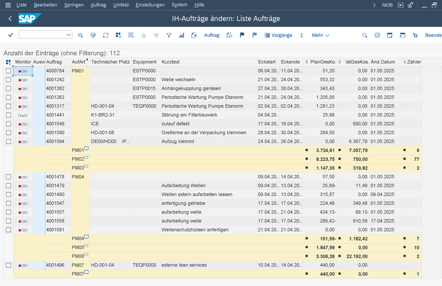Open the Umfeld menu

click(x=121, y=5)
